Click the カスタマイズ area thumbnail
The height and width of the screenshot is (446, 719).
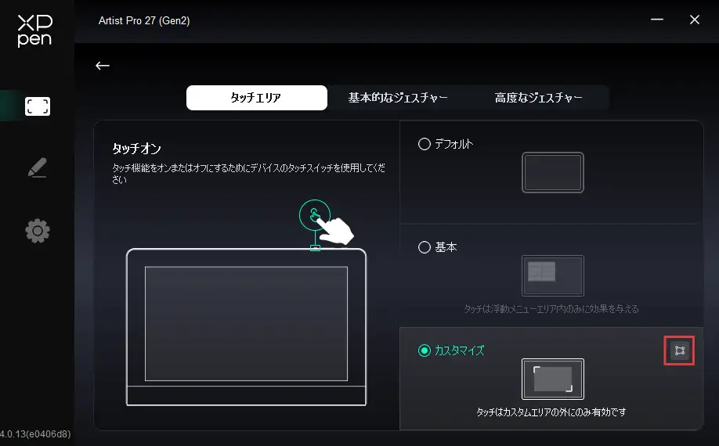point(552,379)
